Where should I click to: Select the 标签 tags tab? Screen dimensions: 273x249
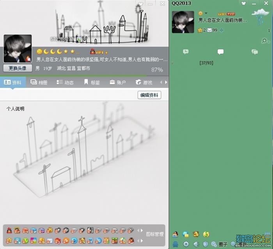pos(92,82)
